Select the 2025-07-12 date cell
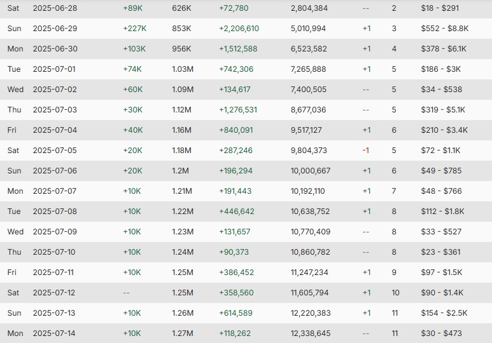This screenshot has height=343, width=492. pyautogui.click(x=54, y=293)
